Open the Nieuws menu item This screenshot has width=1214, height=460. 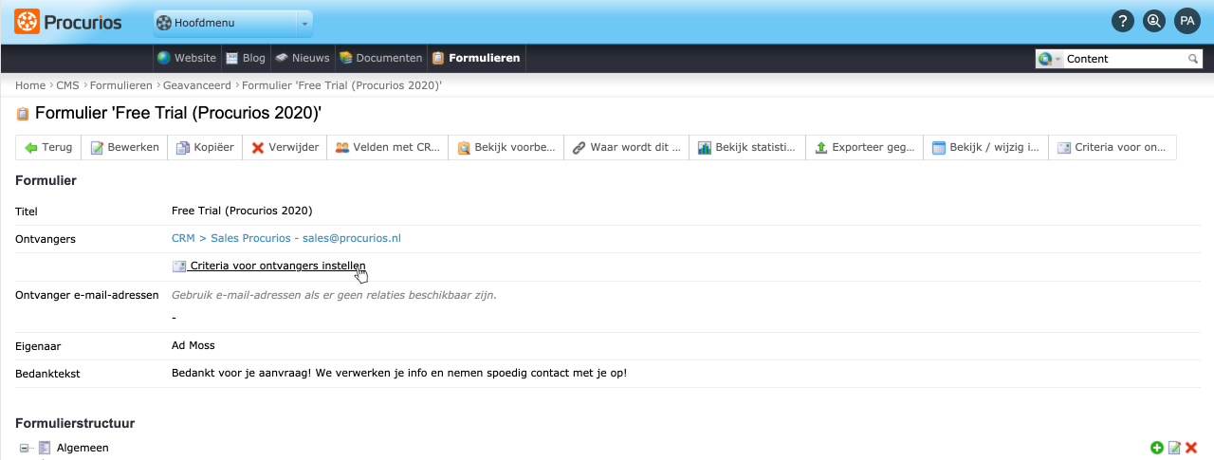coord(303,58)
